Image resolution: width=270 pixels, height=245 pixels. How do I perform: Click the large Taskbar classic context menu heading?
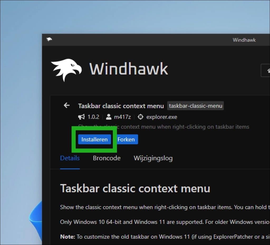(135, 188)
